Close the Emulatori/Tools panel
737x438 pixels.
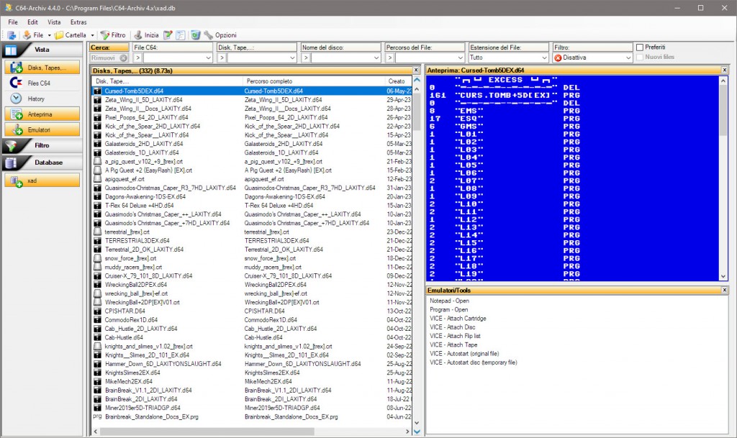(x=724, y=290)
